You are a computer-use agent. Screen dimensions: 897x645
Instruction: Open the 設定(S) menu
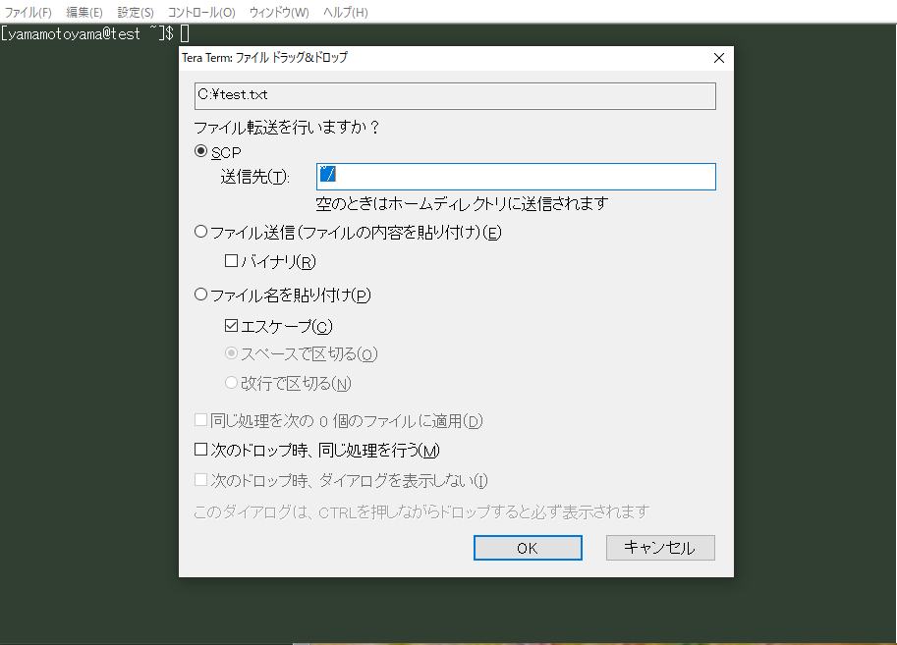(136, 12)
